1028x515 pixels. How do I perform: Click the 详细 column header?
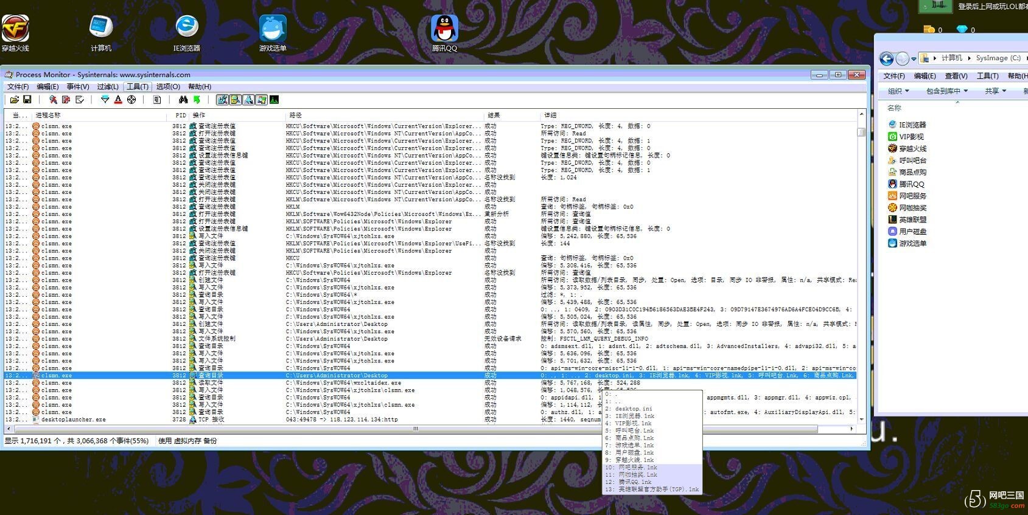pos(698,115)
